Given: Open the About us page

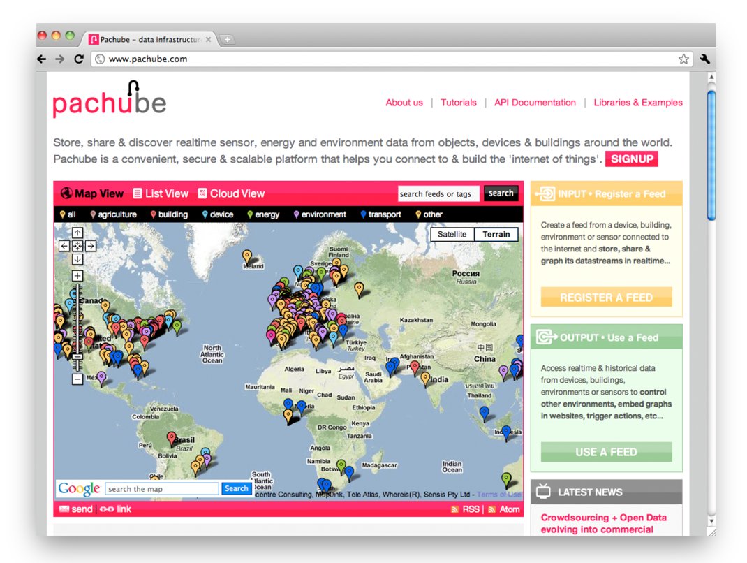Looking at the screenshot, I should coord(404,103).
